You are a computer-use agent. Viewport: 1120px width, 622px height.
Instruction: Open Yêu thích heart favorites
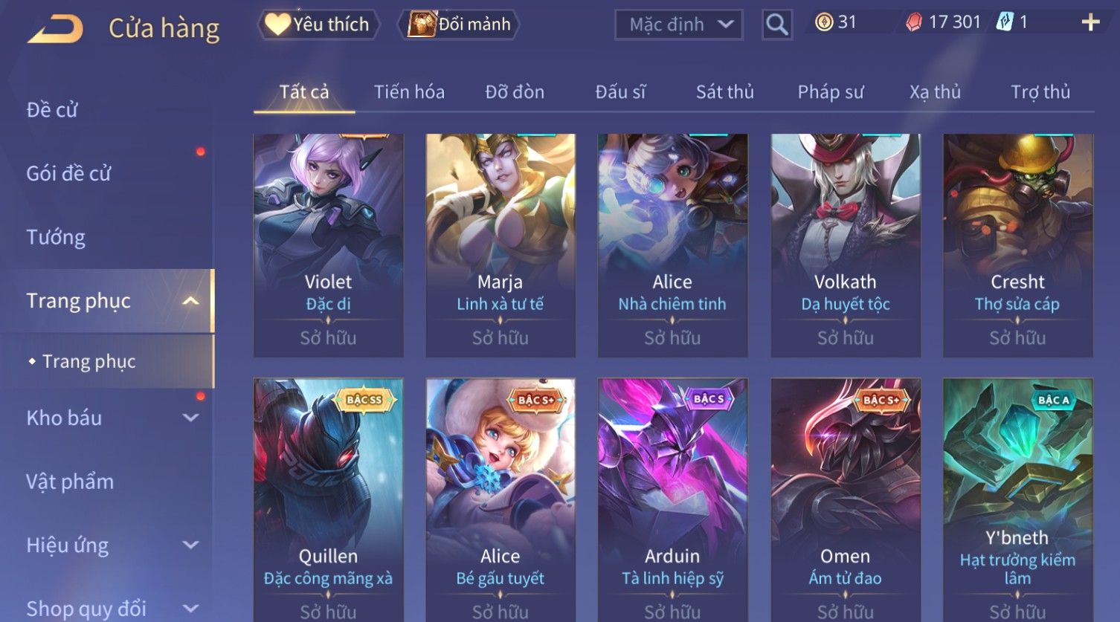click(318, 25)
